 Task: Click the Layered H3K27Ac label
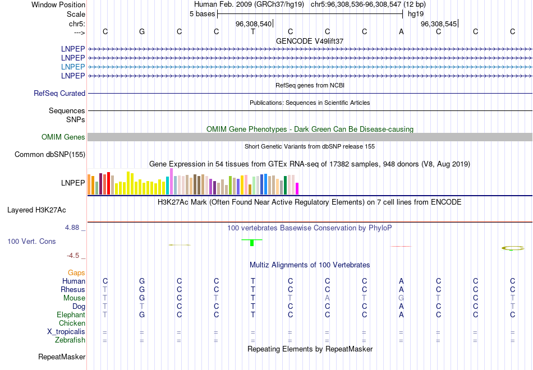(x=36, y=210)
